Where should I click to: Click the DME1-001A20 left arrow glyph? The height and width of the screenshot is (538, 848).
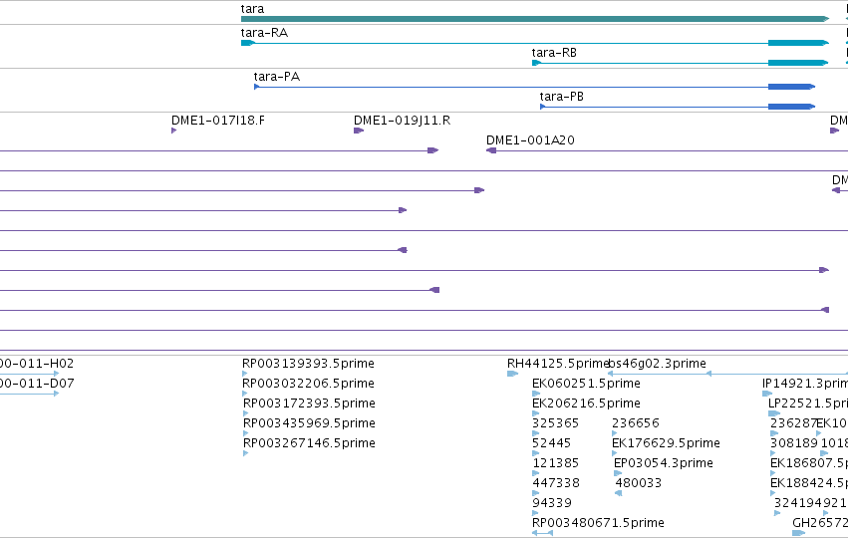coord(491,150)
